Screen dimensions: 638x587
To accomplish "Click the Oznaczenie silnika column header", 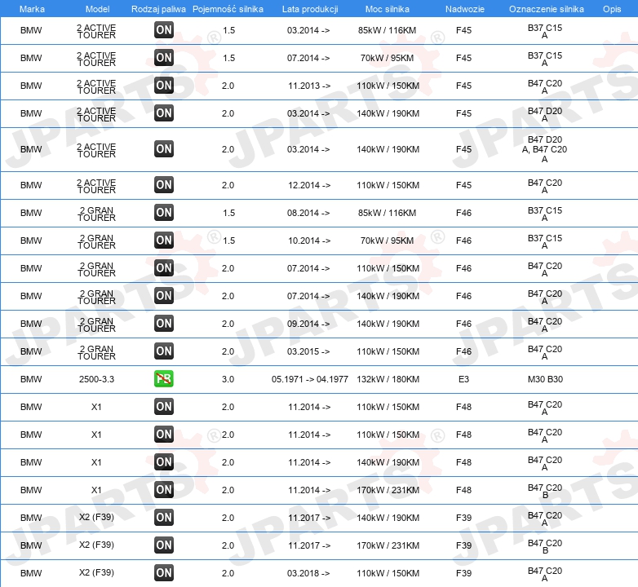I will click(547, 9).
